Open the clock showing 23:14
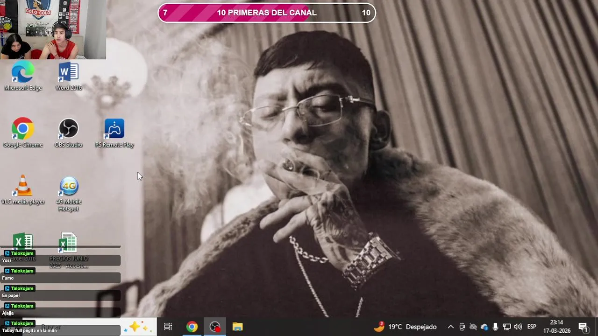Screen dimensions: 598x336 [x=556, y=327]
